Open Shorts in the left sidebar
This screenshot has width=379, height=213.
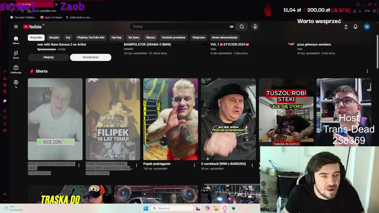[16, 55]
